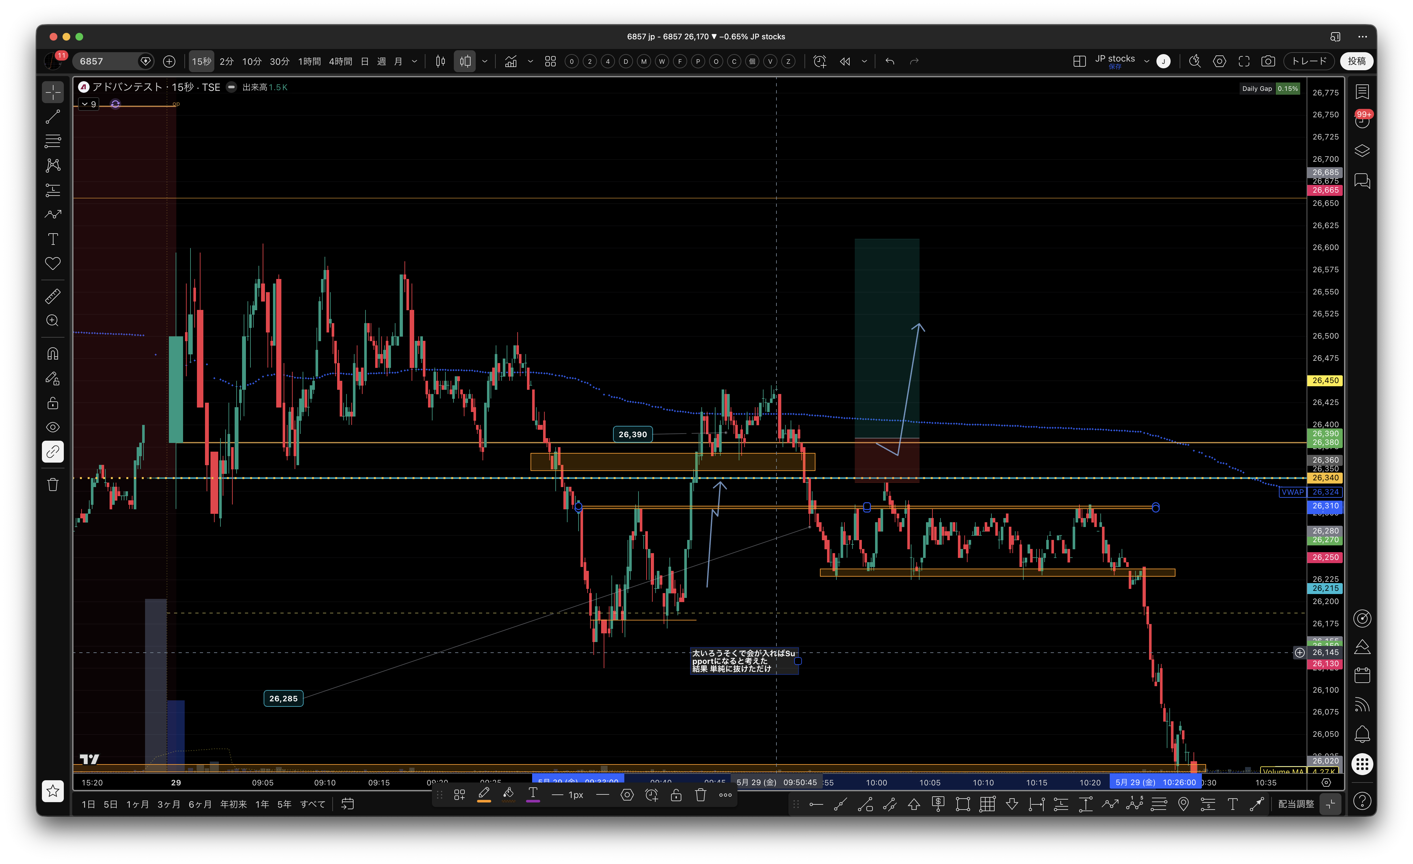This screenshot has width=1413, height=864.
Task: Toggle hide all drawings eye icon
Action: [53, 428]
